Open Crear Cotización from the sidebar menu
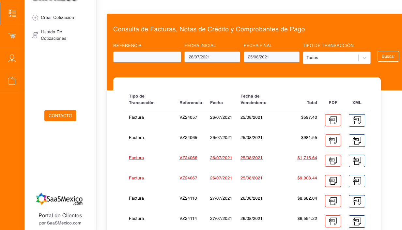 point(57,18)
